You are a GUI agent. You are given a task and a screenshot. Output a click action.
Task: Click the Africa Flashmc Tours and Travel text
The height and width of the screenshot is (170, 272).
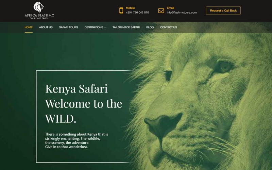[39, 16]
